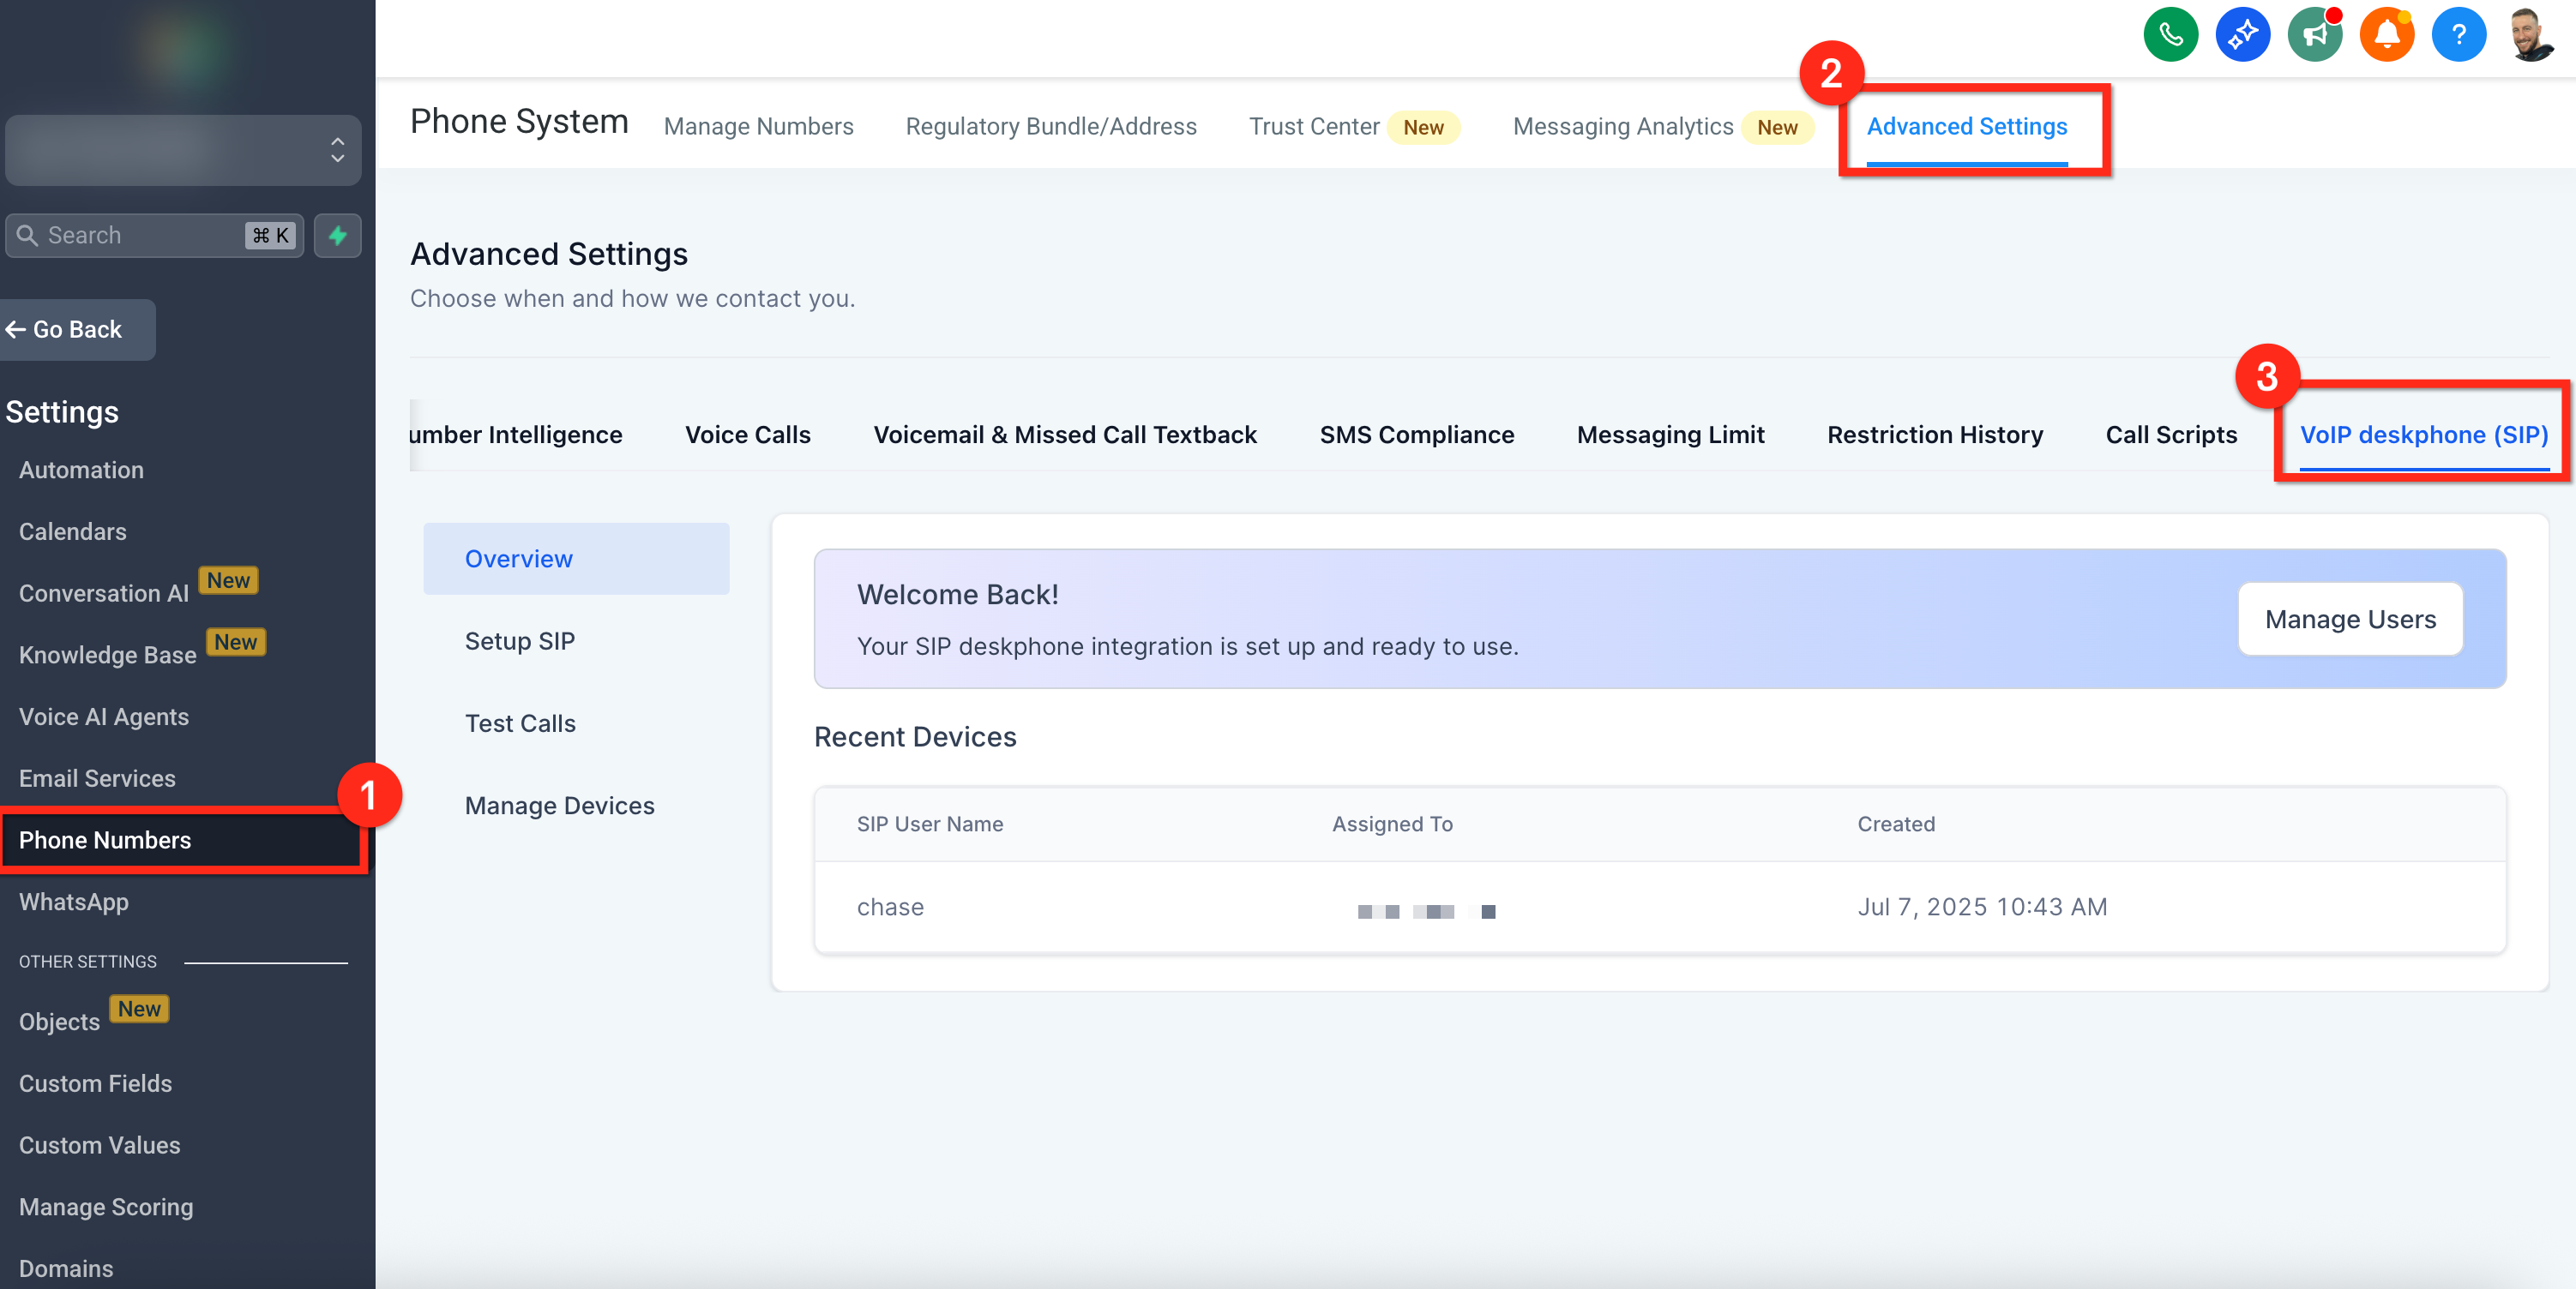Open the SMS Compliance sub-tab
Screen dimensions: 2576x1289
(x=1416, y=435)
